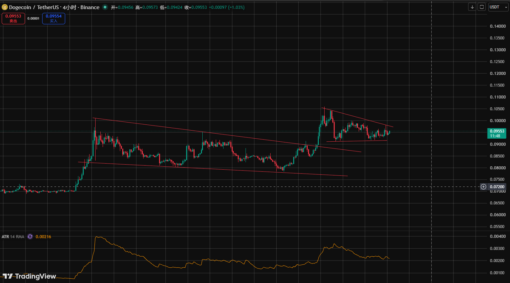Click the plus icon beside 0.07200 label
Image resolution: width=510 pixels, height=283 pixels.
[483, 187]
